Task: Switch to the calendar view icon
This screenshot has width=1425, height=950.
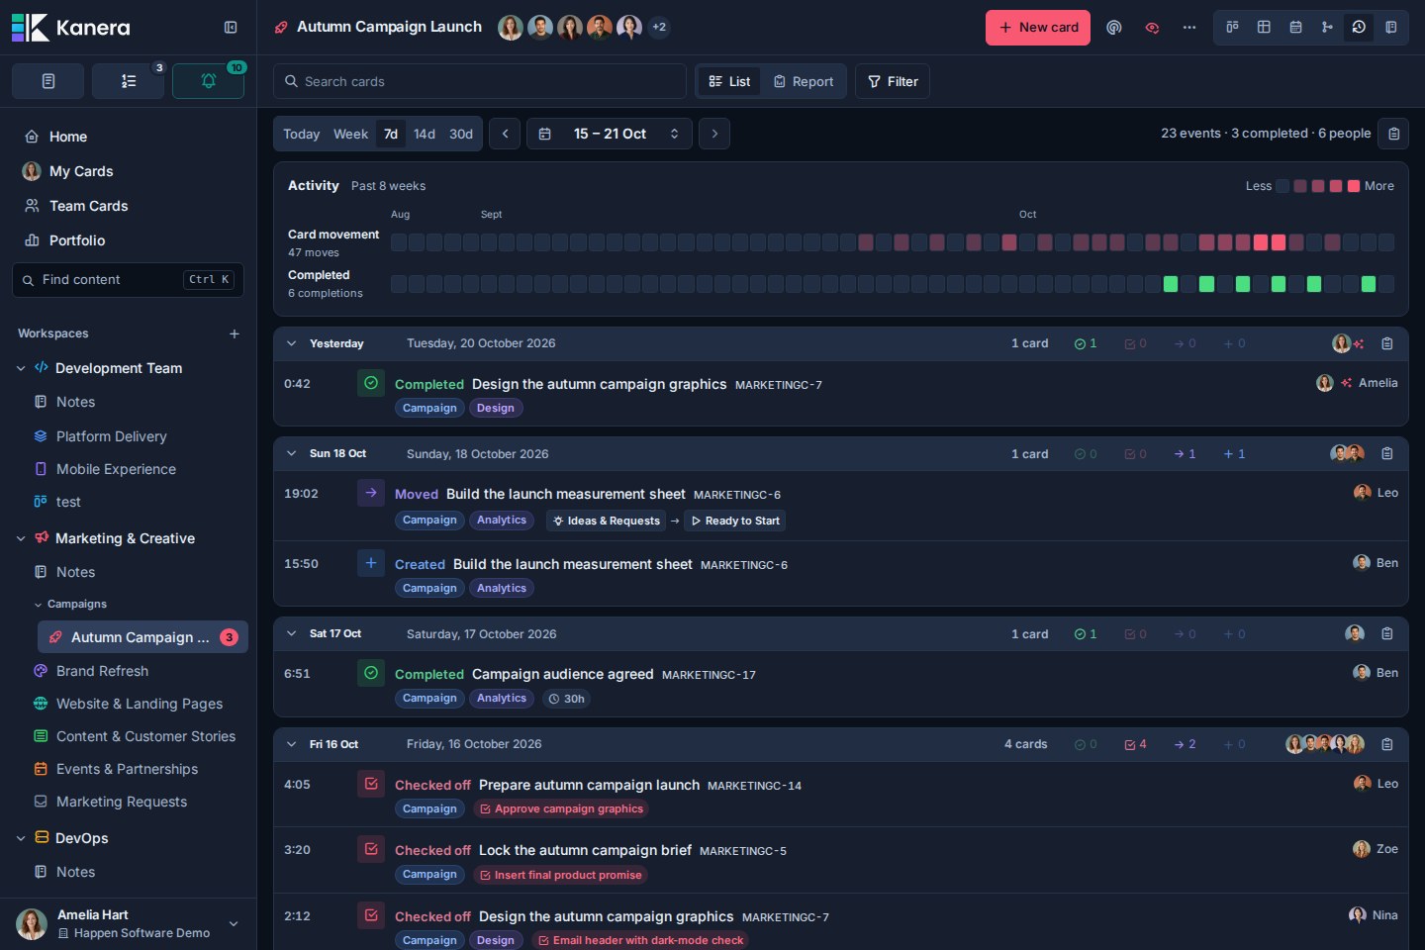Action: pyautogui.click(x=1295, y=27)
